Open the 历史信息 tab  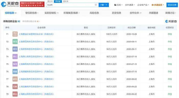[x=116, y=13]
